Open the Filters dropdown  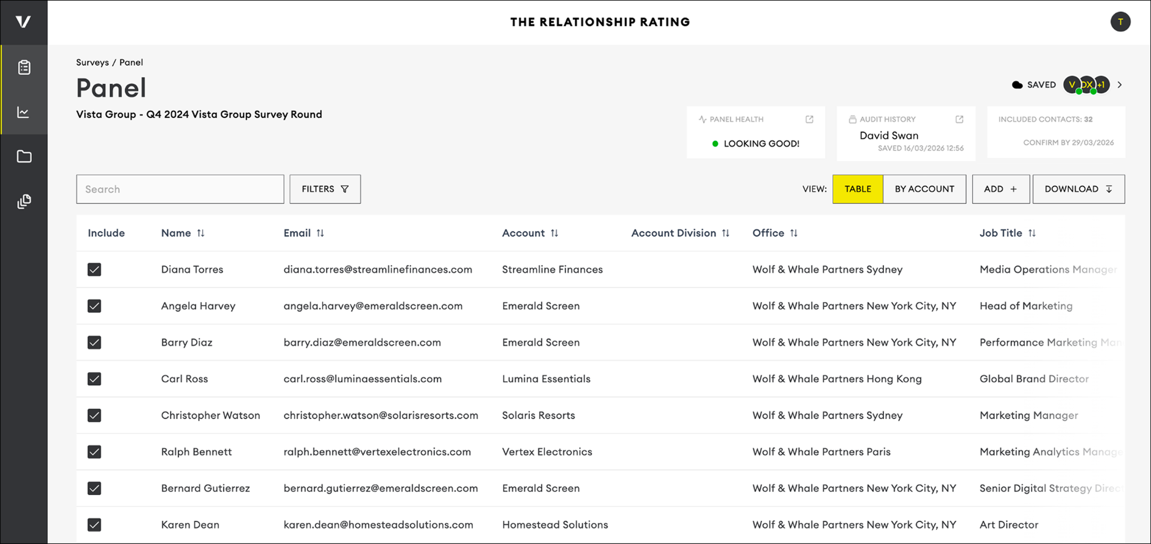325,189
